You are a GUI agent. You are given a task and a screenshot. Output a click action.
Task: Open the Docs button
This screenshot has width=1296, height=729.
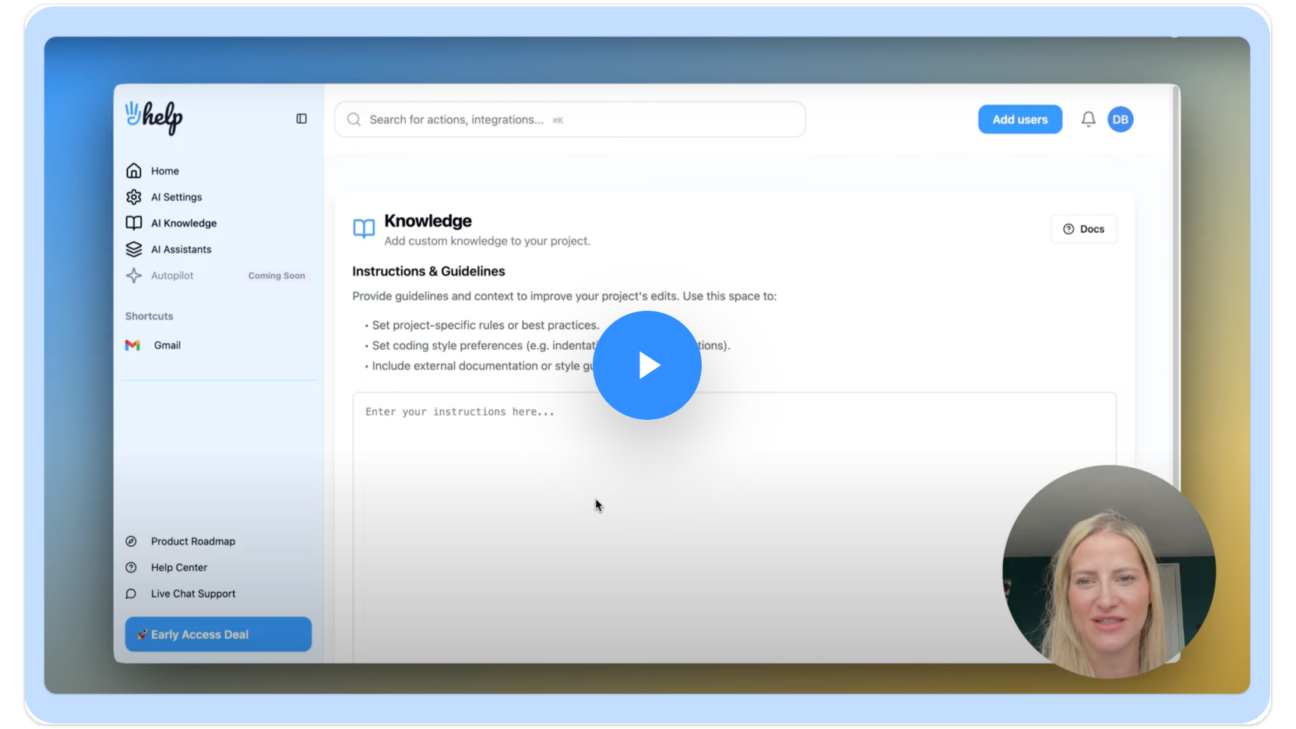pyautogui.click(x=1083, y=229)
